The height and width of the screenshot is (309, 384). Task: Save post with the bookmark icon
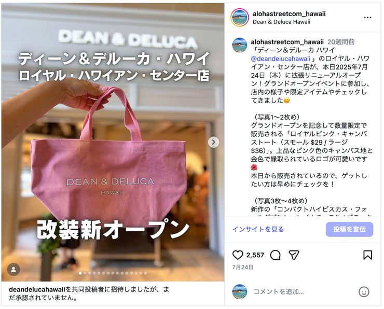point(367,255)
